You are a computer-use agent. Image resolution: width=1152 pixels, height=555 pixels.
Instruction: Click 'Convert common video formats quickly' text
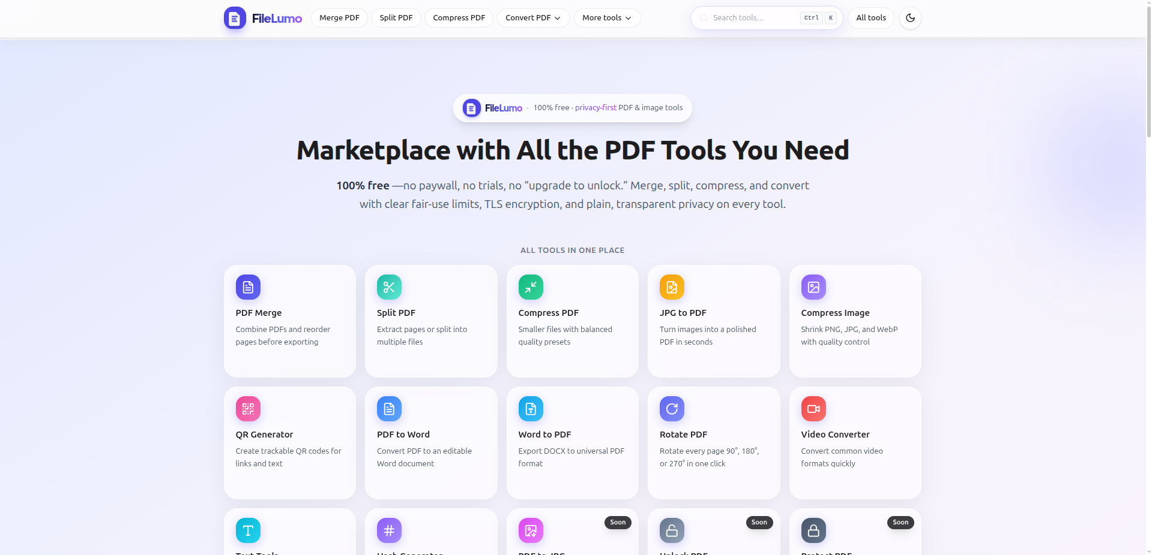pos(842,457)
